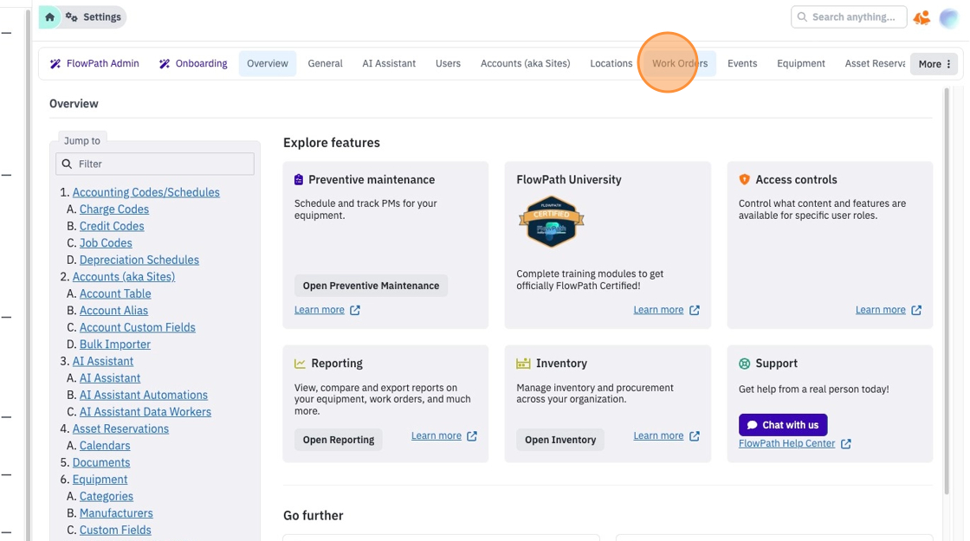Open the Equipment tab

801,64
